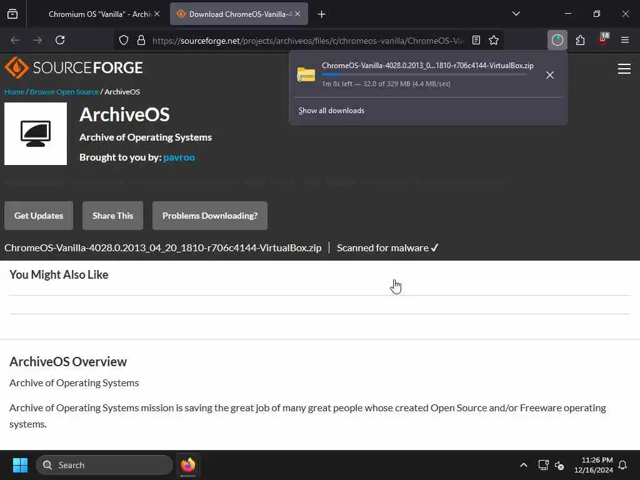This screenshot has width=640, height=480.
Task: Click the taskbar Search box
Action: point(104,465)
